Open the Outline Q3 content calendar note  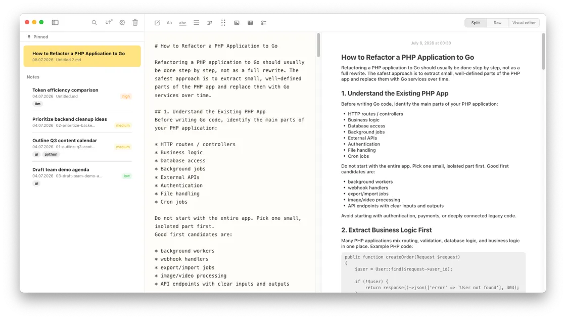point(82,147)
